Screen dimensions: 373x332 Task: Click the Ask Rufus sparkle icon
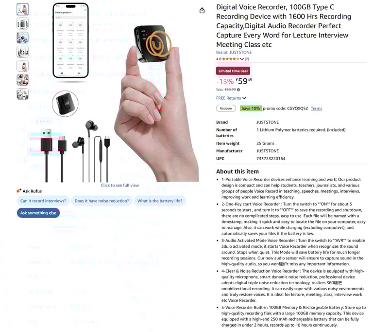coord(19,191)
